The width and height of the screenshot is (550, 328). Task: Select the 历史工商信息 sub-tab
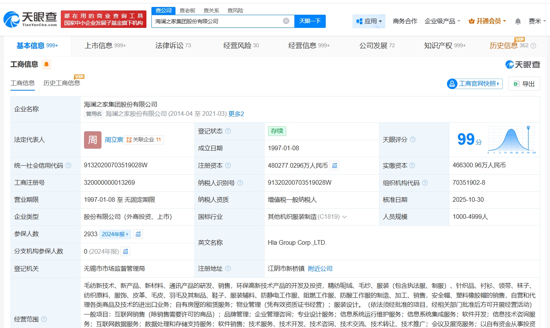coord(62,83)
